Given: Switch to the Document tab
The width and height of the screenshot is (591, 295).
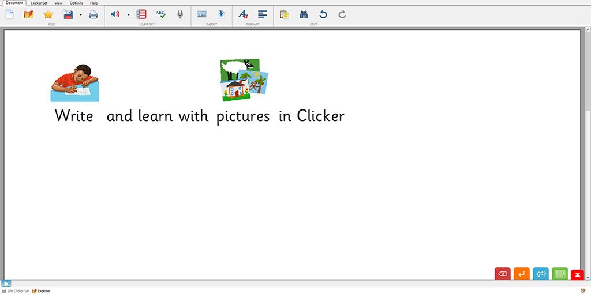Looking at the screenshot, I should click(x=14, y=3).
